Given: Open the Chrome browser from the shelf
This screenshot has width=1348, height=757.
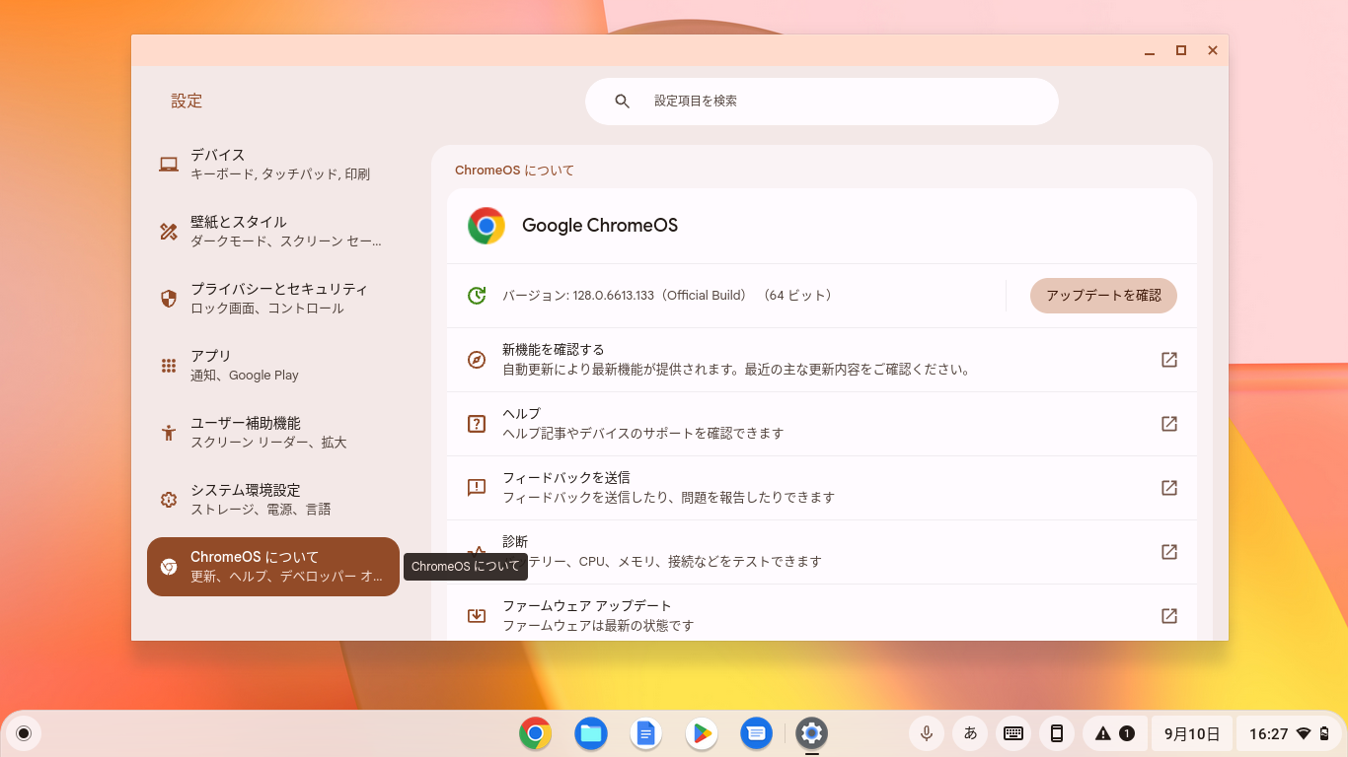Looking at the screenshot, I should 535,733.
